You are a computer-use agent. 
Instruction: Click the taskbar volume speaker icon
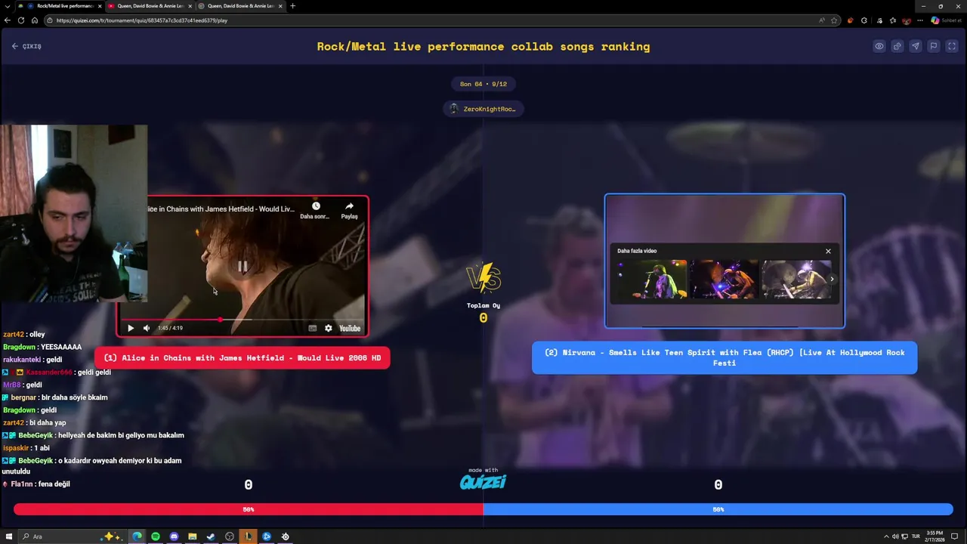(894, 536)
